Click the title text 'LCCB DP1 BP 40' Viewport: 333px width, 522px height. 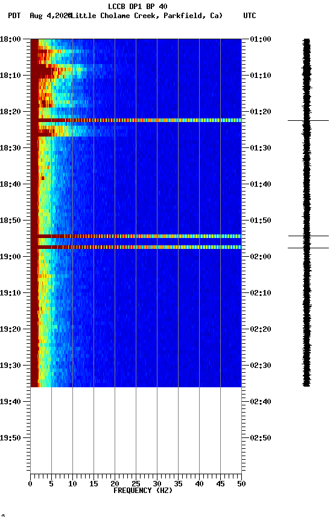tap(138, 6)
